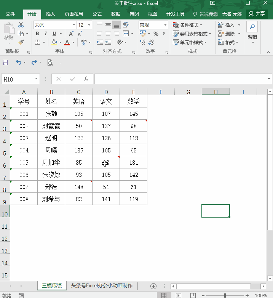This screenshot has width=273, height=298.
Task: Switch to Page Layout view in status bar
Action: tap(178, 295)
